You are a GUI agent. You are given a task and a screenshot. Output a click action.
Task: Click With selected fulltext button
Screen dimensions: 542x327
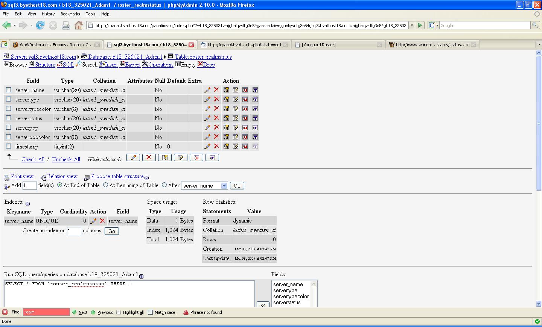coord(212,157)
